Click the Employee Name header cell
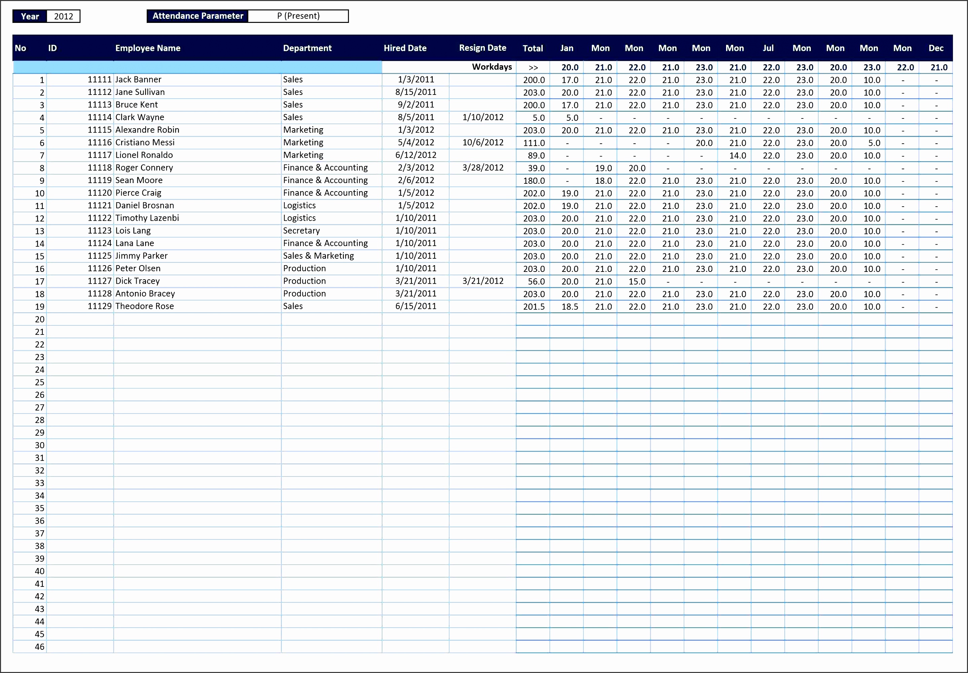 [x=148, y=48]
